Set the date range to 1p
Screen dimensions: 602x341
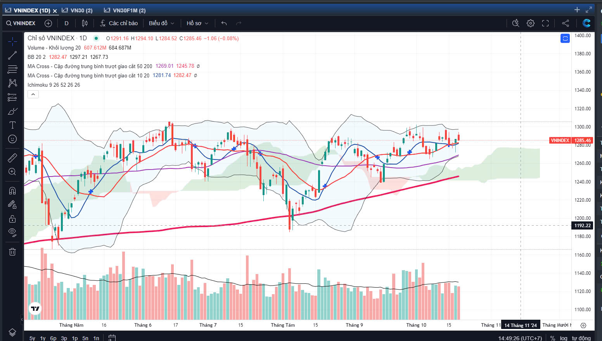(x=75, y=338)
